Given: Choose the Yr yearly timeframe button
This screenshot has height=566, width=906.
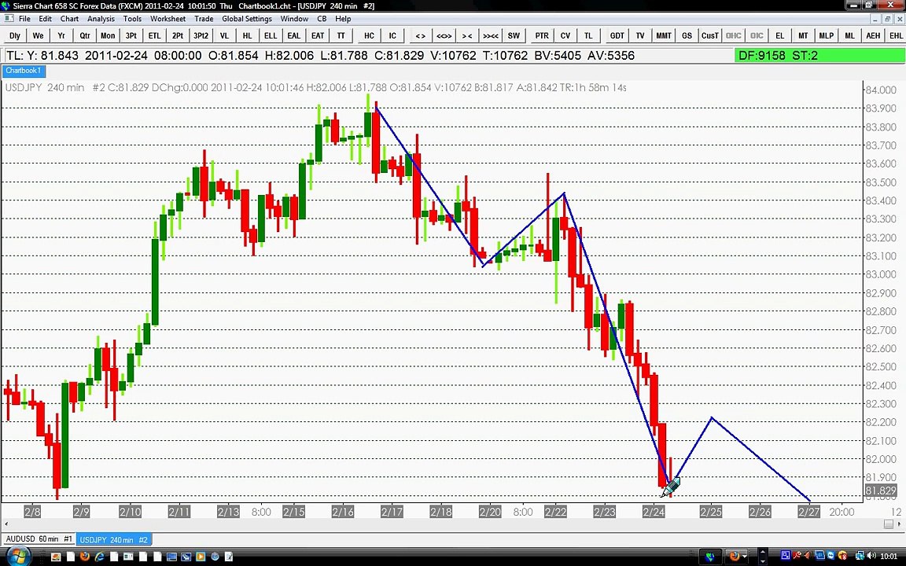Looking at the screenshot, I should coord(61,36).
